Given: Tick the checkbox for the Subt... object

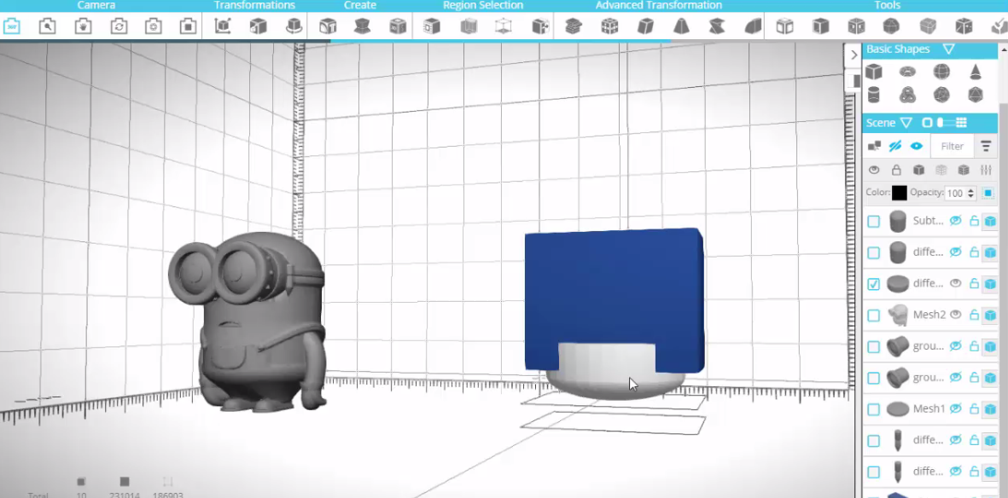Looking at the screenshot, I should (873, 222).
